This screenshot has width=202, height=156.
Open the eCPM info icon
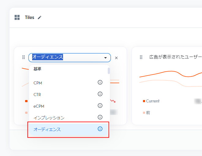tap(100, 106)
